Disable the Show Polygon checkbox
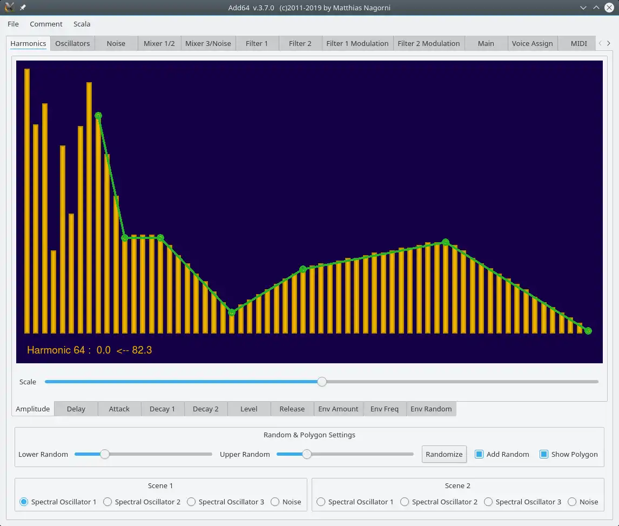Screen dimensions: 619x526 coord(544,454)
